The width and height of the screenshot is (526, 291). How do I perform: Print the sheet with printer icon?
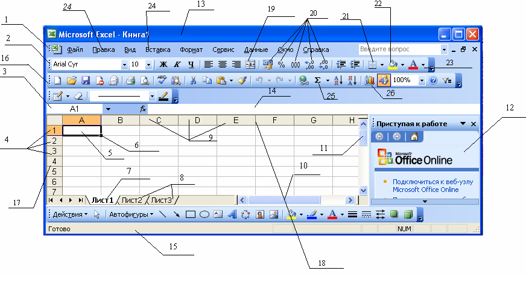[130, 80]
